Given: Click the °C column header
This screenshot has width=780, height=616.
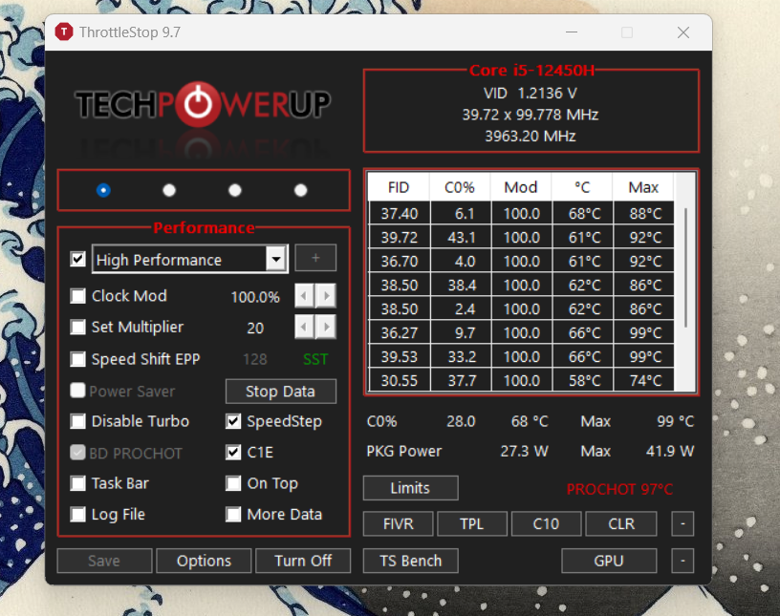Looking at the screenshot, I should 582,187.
